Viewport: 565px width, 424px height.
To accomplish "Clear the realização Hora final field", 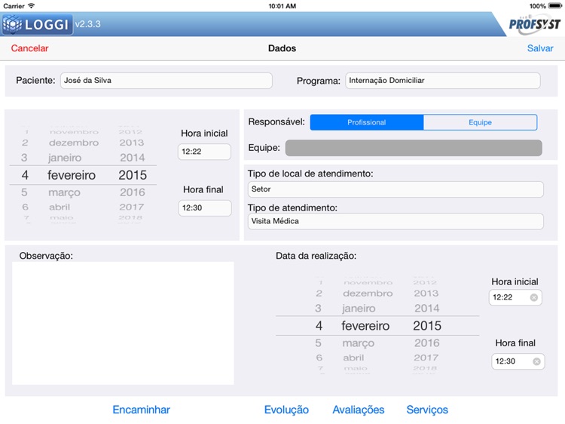I will click(536, 361).
